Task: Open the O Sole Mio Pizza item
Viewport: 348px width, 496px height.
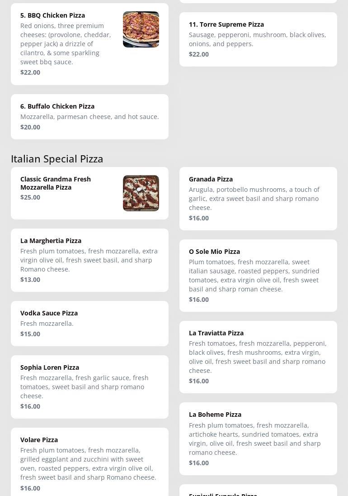Action: [258, 275]
